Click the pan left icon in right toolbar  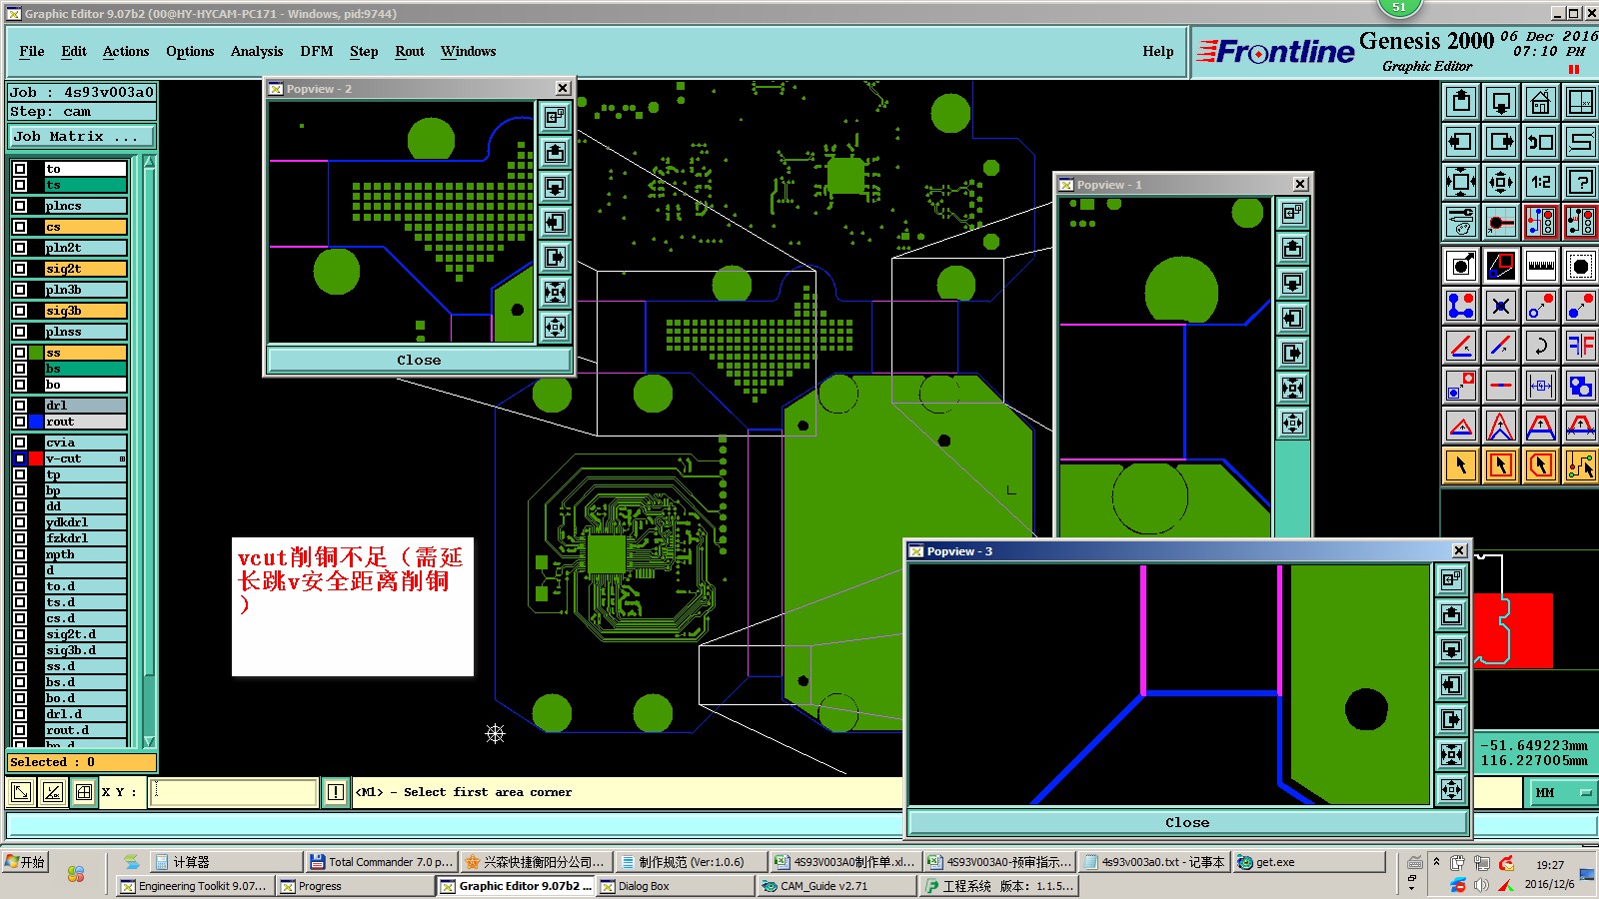click(1461, 142)
